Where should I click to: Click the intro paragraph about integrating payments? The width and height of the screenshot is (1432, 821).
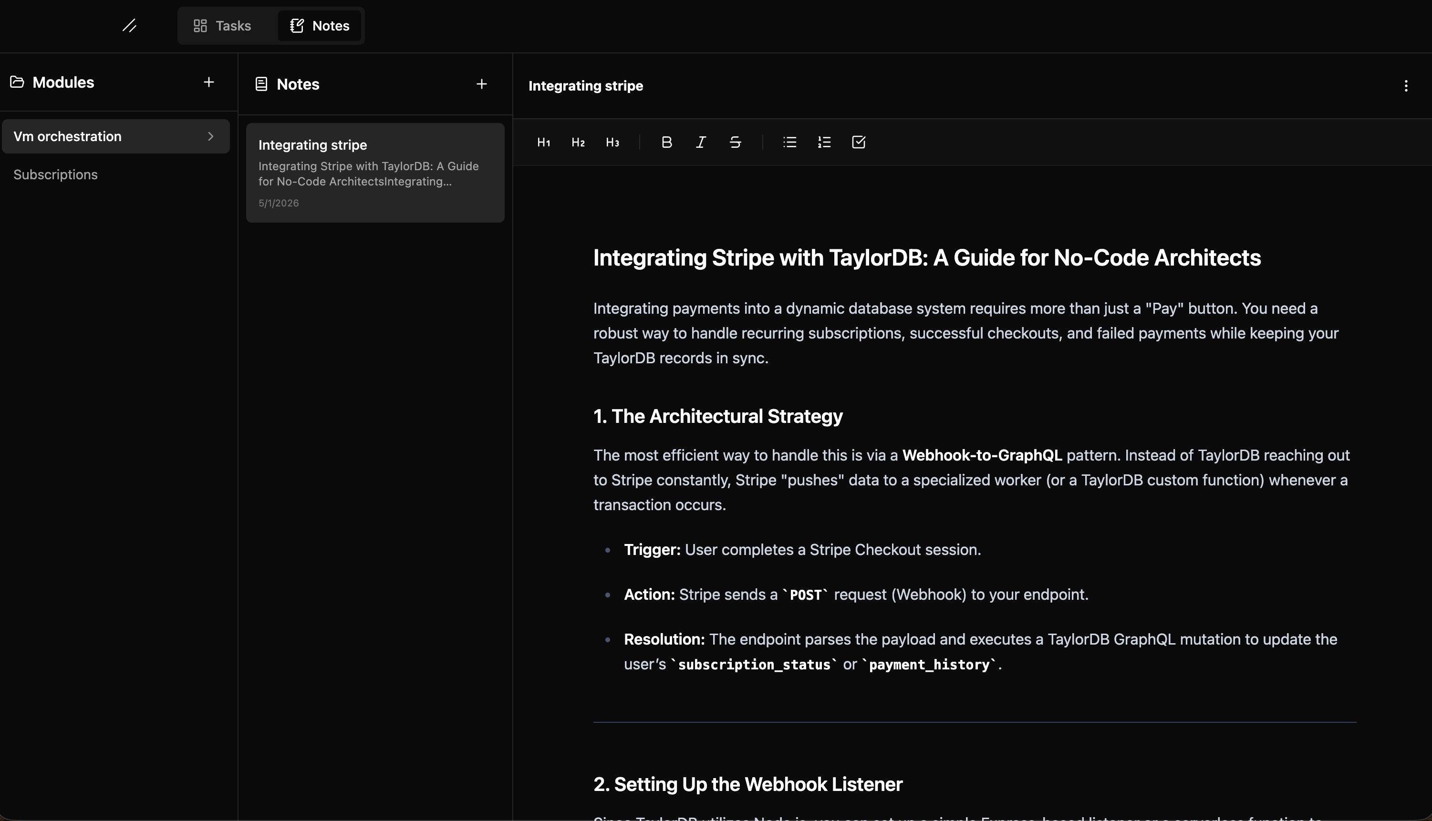point(965,333)
